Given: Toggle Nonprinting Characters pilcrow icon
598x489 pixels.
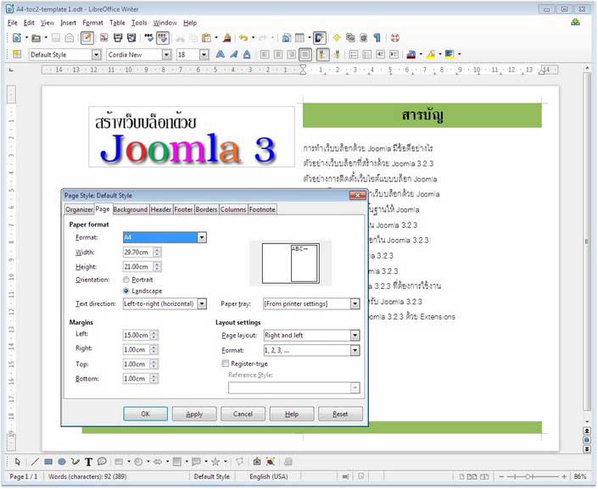Looking at the screenshot, I should point(377,38).
